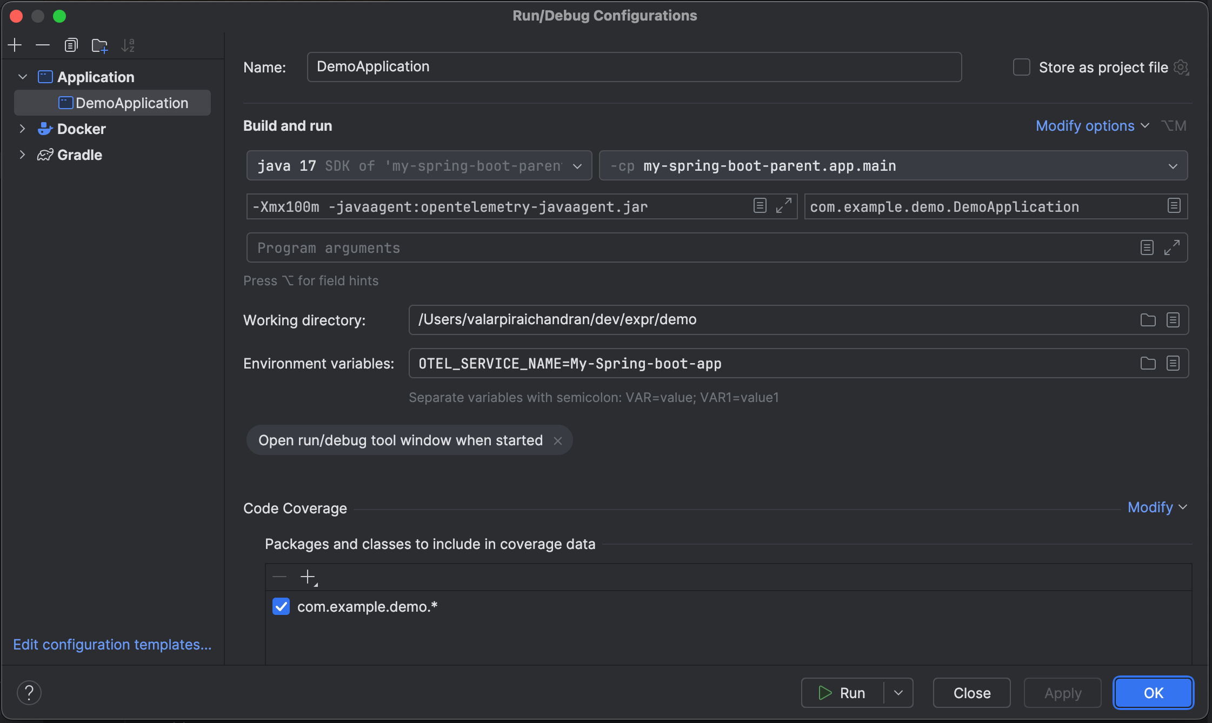Viewport: 1212px width, 723px height.
Task: Uncheck the com.example.demo.* coverage pattern
Action: (x=281, y=606)
